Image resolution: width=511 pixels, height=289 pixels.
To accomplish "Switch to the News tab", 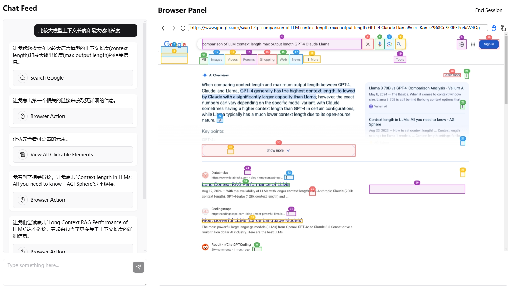I will coord(296,60).
